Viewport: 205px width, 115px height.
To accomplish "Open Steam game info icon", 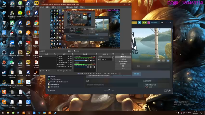I will pos(163,61).
